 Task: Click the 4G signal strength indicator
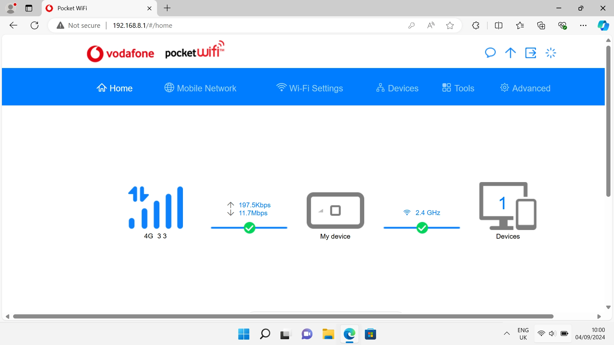(156, 208)
